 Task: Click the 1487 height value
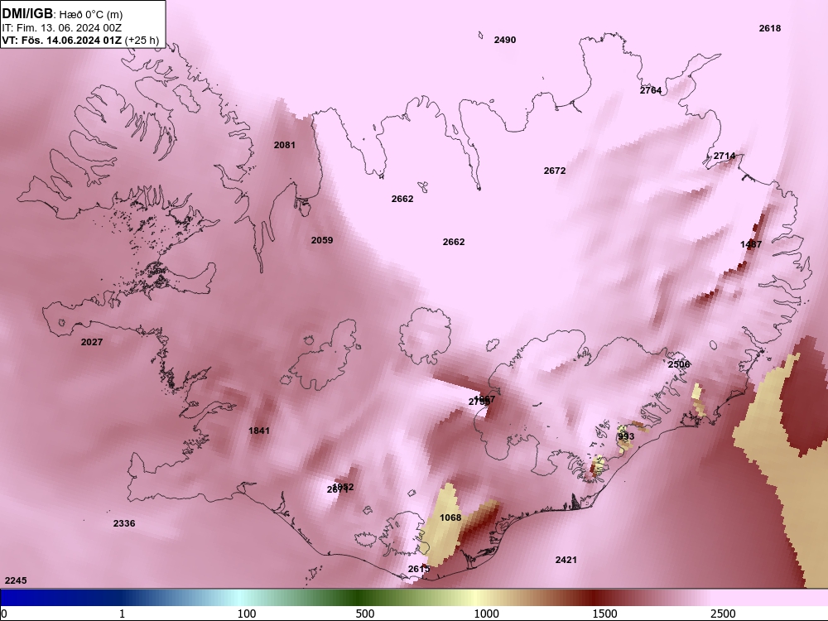[x=751, y=244]
